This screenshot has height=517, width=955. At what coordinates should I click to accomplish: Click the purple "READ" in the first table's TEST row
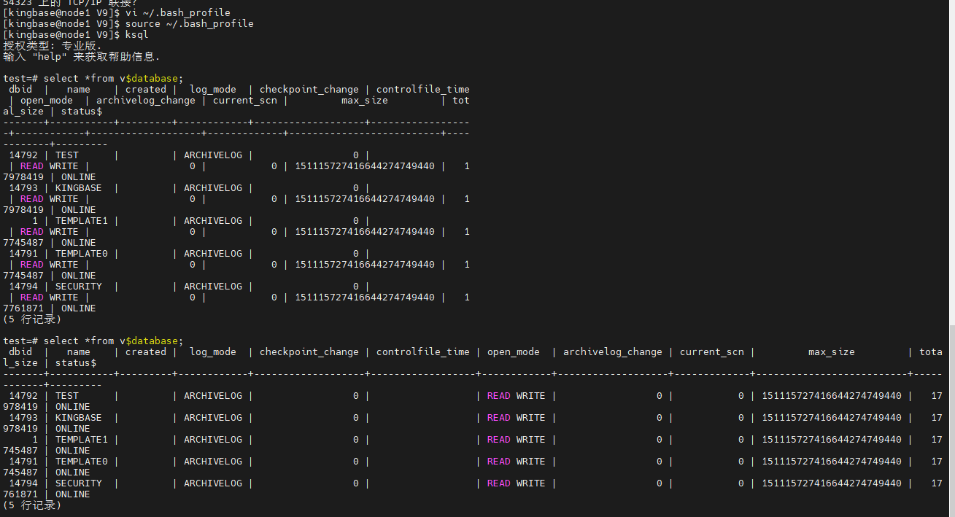click(31, 166)
